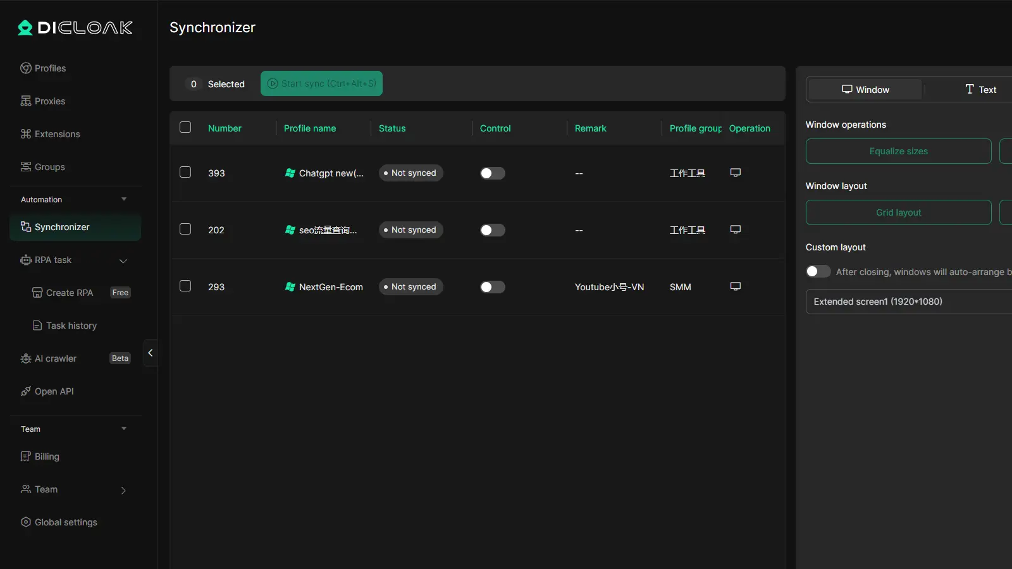The image size is (1012, 569).
Task: Open Global settings page
Action: click(65, 522)
